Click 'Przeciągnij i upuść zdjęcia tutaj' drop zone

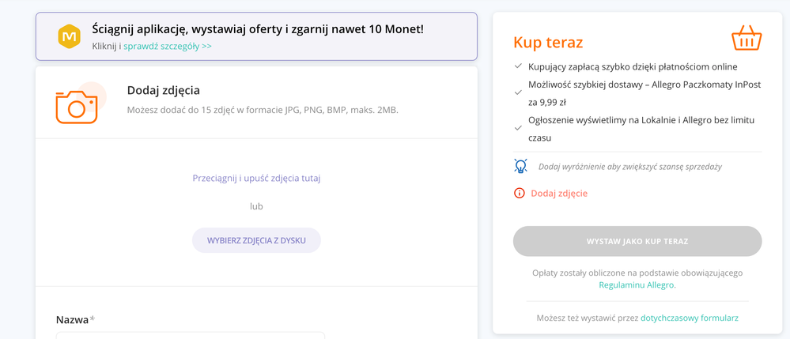click(256, 178)
